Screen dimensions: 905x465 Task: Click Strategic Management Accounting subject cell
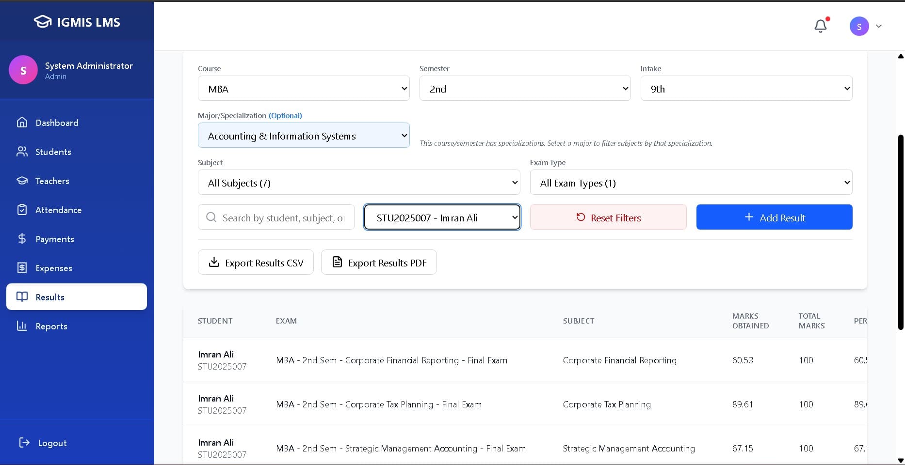(x=629, y=448)
